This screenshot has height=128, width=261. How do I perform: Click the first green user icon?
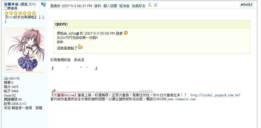150,5
